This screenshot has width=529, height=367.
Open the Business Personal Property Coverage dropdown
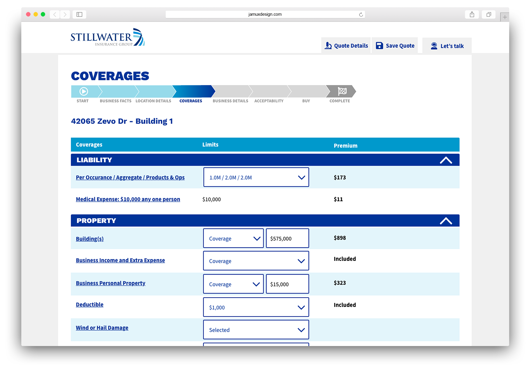tap(233, 284)
